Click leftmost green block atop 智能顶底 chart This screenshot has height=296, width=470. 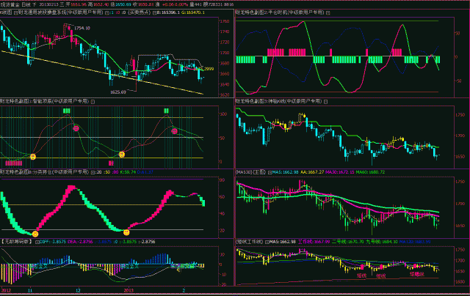click(67, 110)
